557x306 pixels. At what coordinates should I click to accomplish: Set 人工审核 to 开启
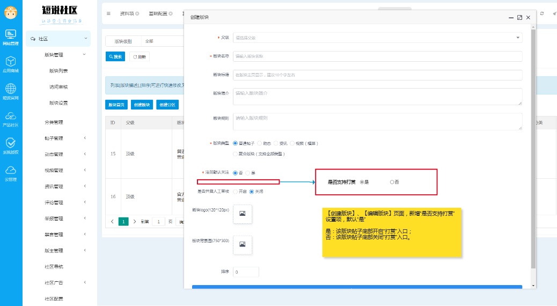coord(235,192)
